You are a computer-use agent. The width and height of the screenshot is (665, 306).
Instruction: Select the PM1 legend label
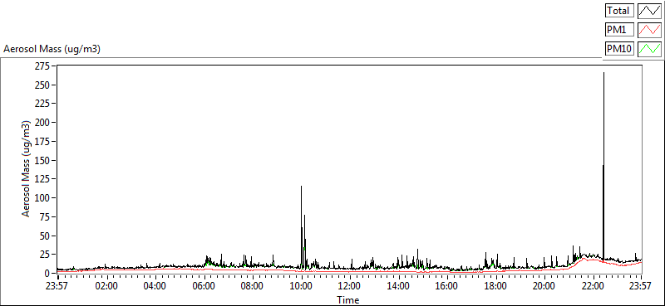(619, 30)
